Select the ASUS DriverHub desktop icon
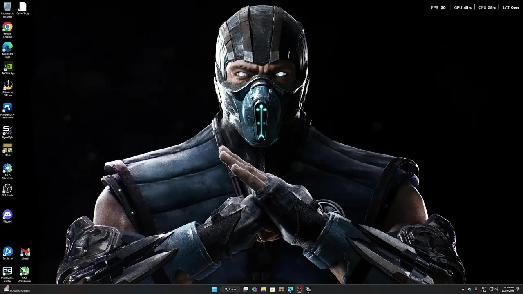523x294 pixels. (7, 171)
